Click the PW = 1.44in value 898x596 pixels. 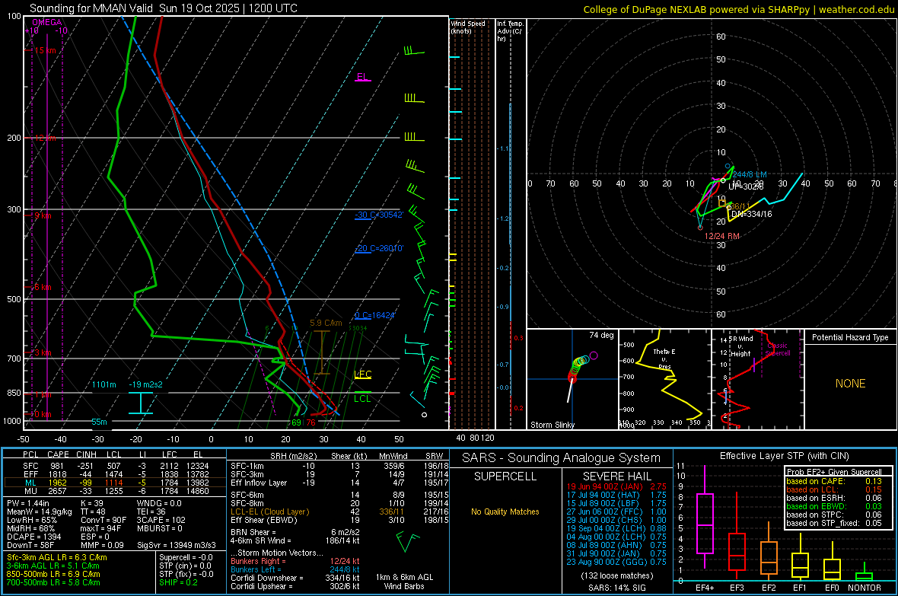coord(28,503)
